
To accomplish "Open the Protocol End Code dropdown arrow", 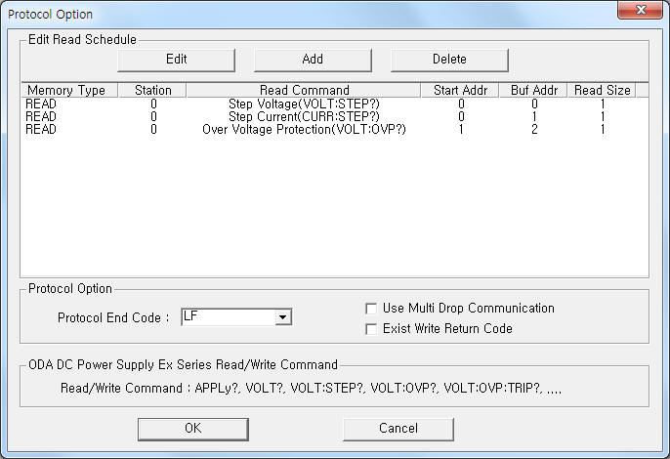I will [x=283, y=317].
